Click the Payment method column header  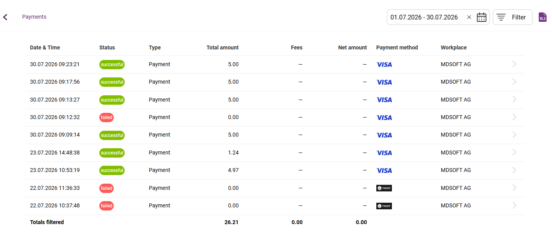click(x=397, y=47)
